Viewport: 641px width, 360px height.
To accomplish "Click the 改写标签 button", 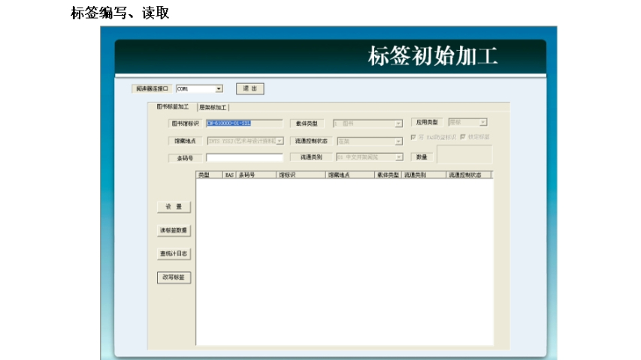I will (174, 277).
